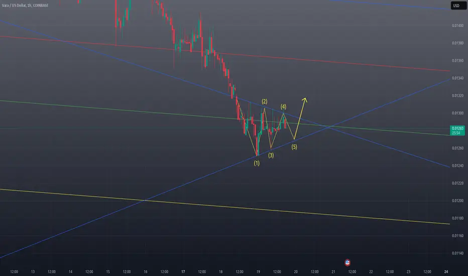This screenshot has height=276, width=468.
Task: Click price axis value 0.01320
Action: (x=457, y=96)
